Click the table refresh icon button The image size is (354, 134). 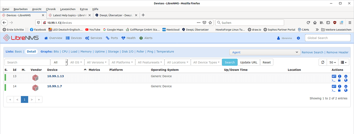coord(323,62)
